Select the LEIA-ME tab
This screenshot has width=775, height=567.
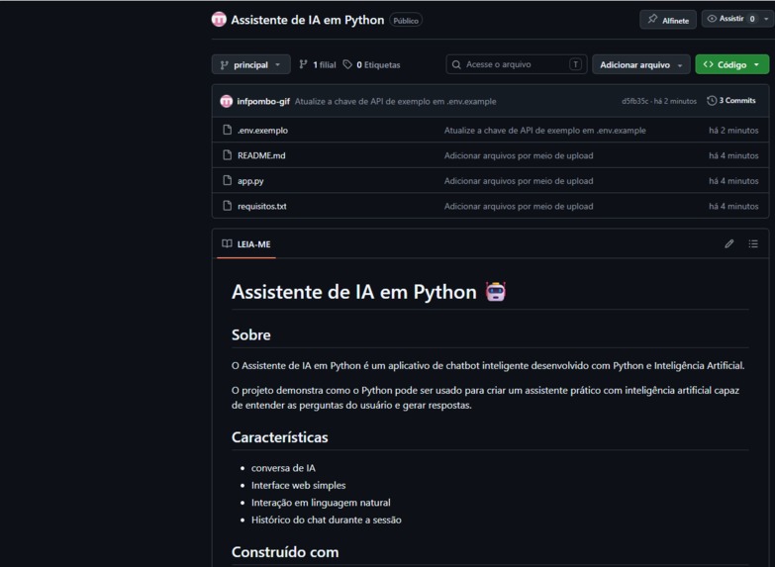tap(246, 244)
